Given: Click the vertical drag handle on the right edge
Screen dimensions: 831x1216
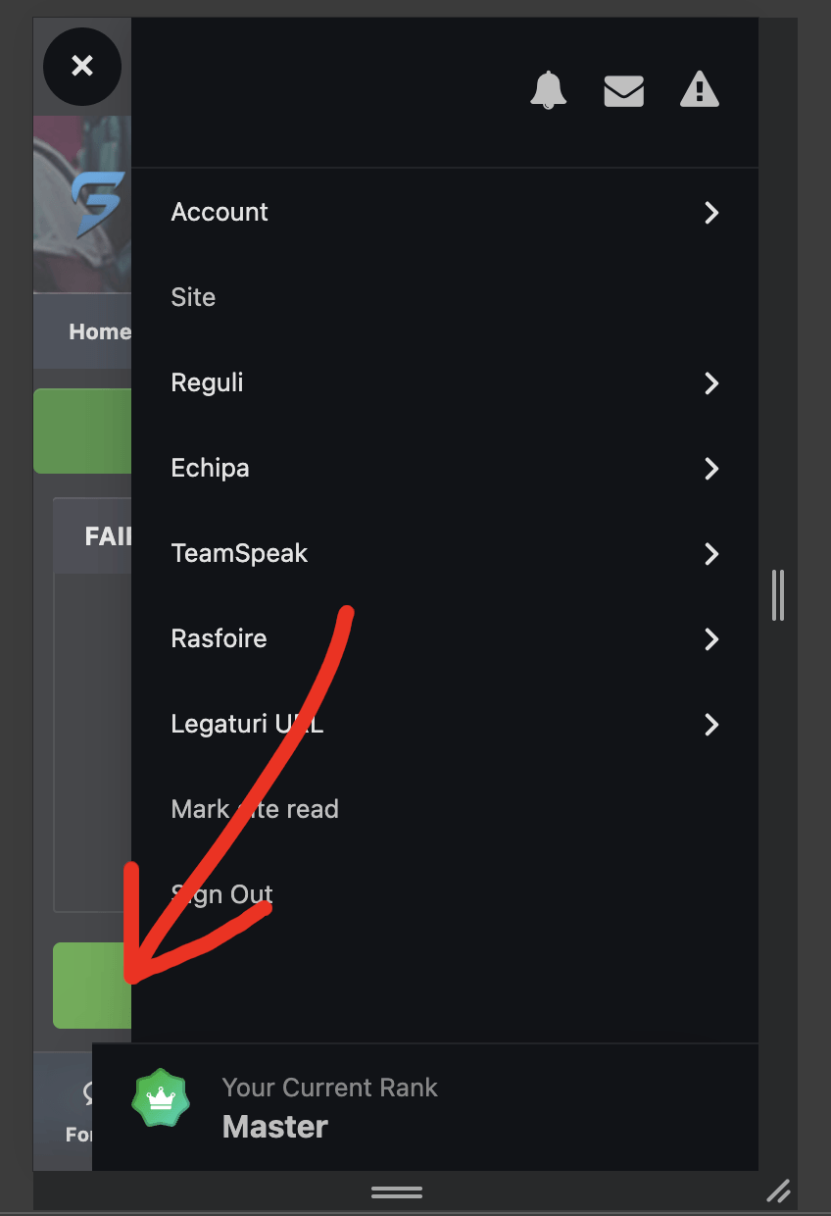Looking at the screenshot, I should (778, 595).
